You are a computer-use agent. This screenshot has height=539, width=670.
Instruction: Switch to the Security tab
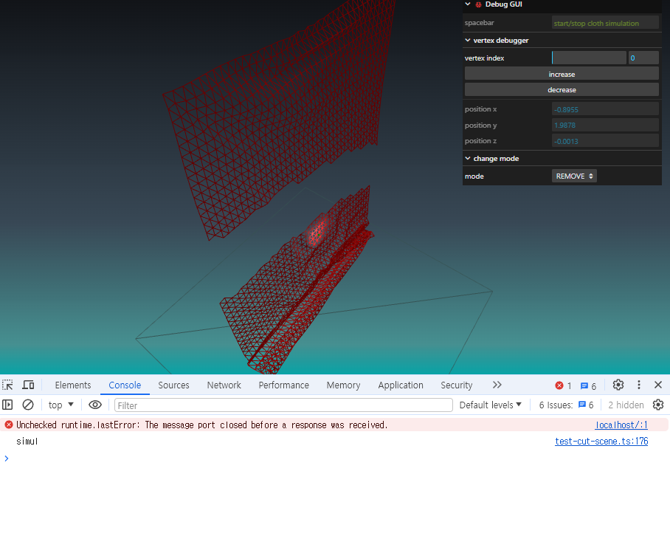click(x=456, y=385)
